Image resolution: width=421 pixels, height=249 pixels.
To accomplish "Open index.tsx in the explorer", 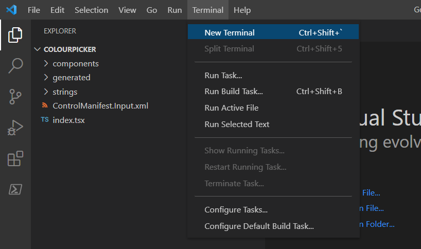I will point(68,120).
